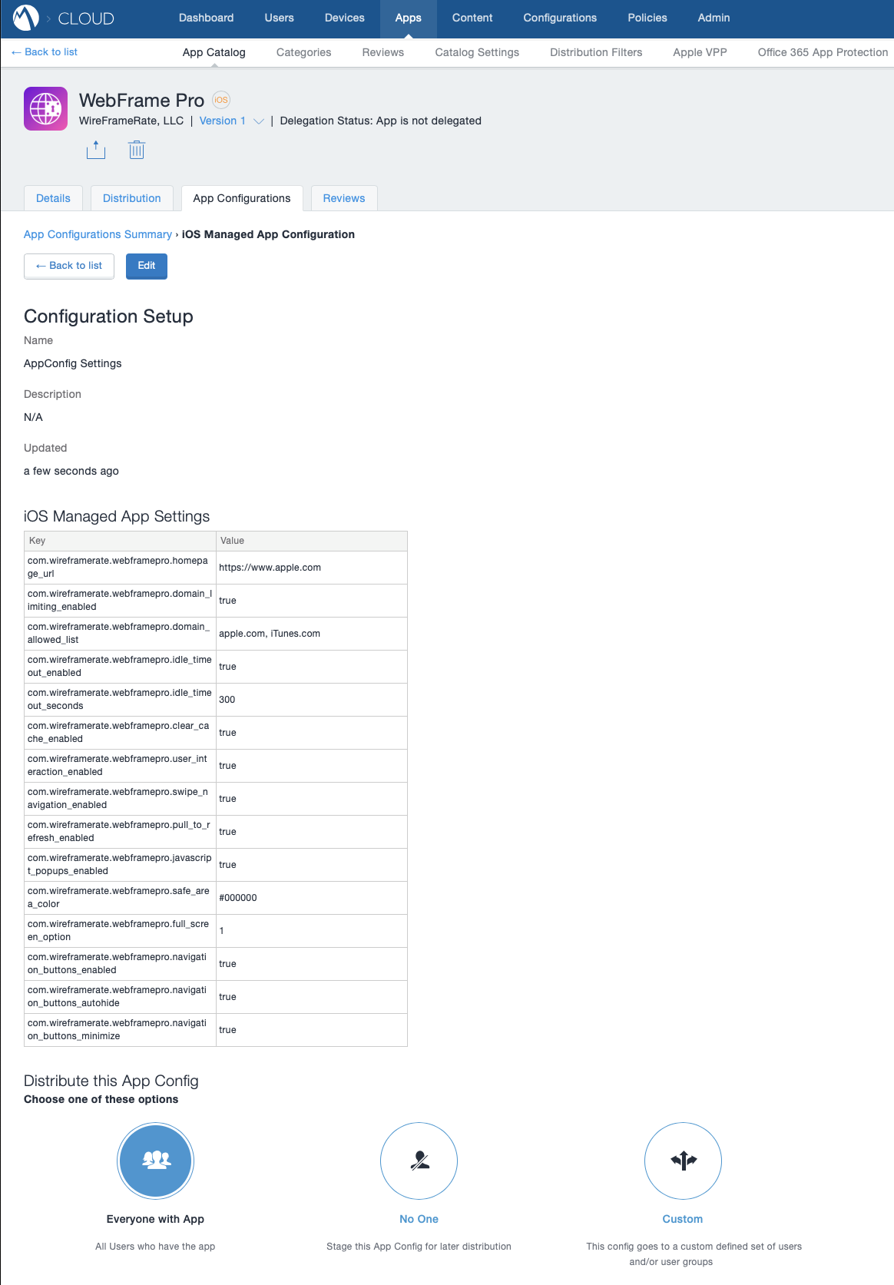
Task: Click the Everyone with App label
Action: (x=156, y=1219)
